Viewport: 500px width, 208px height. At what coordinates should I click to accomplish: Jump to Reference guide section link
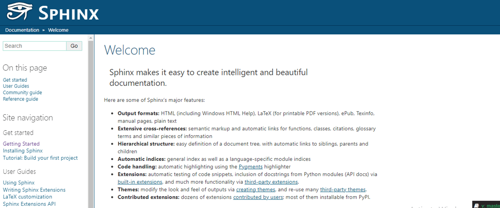click(20, 99)
